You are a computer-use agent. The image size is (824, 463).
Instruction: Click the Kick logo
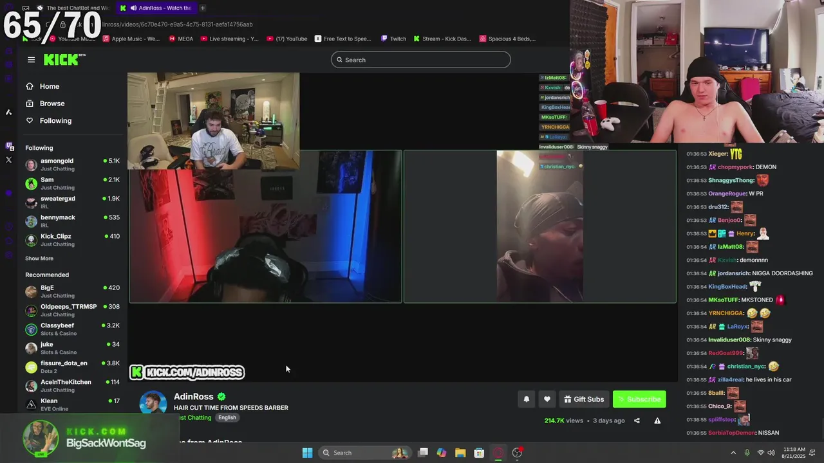pyautogui.click(x=64, y=59)
